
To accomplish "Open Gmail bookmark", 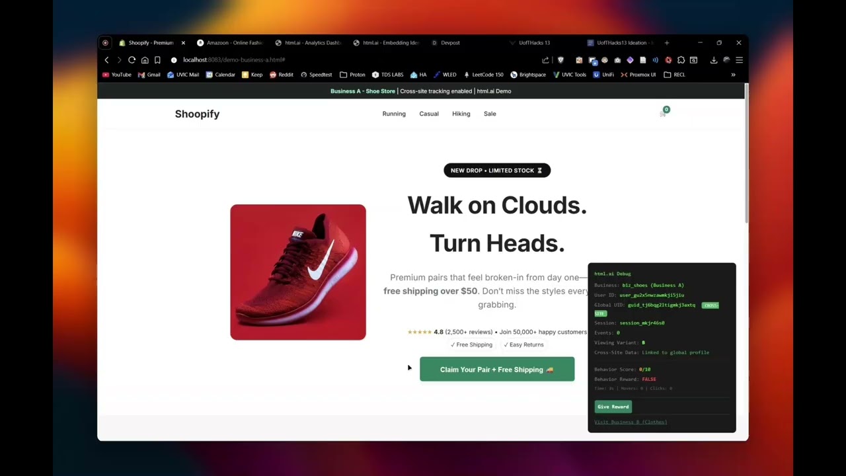I will point(149,75).
